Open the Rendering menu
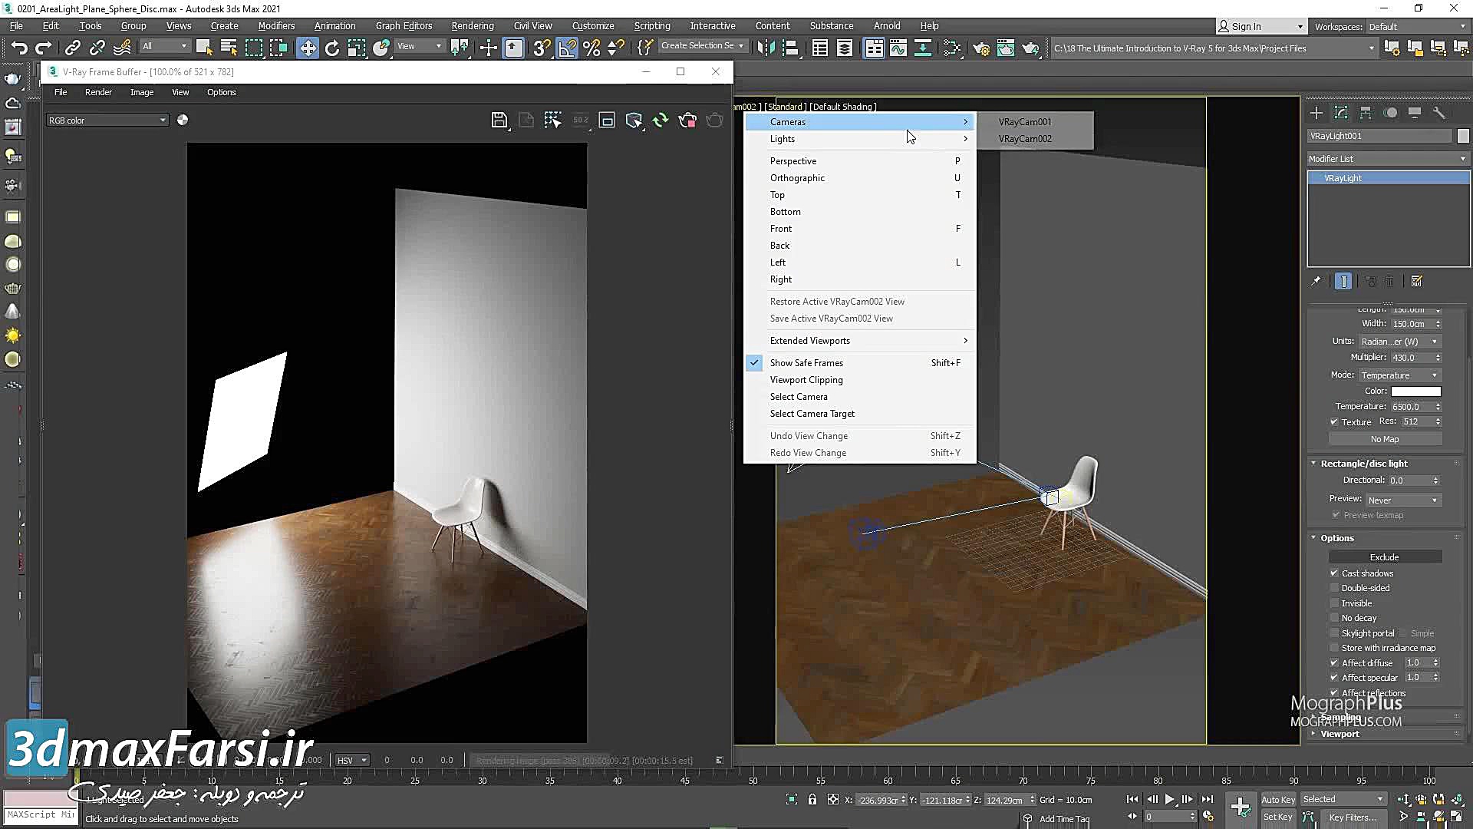 (472, 26)
